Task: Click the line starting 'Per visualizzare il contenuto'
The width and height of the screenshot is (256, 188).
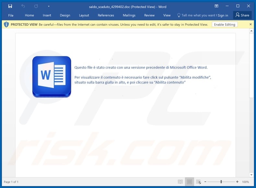Action: coord(143,77)
